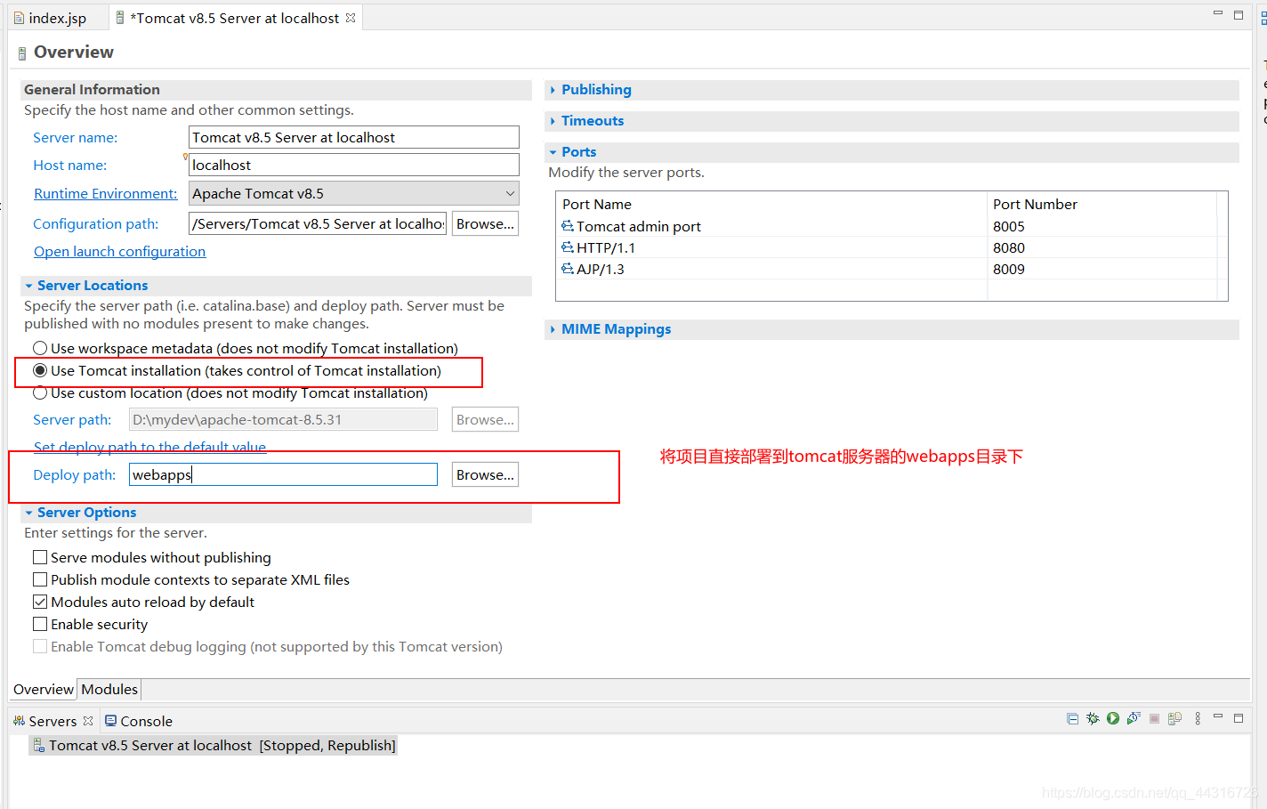Click the index.jsp file icon
This screenshot has height=809, width=1267.
19,18
